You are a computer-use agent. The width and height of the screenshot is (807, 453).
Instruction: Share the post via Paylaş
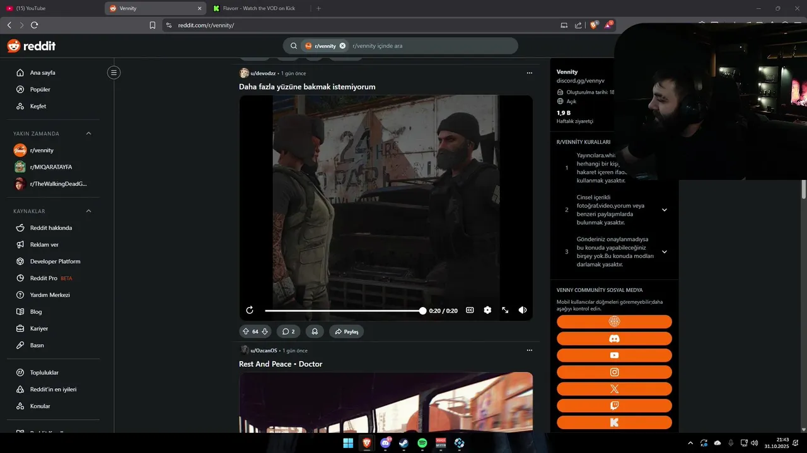pos(346,332)
